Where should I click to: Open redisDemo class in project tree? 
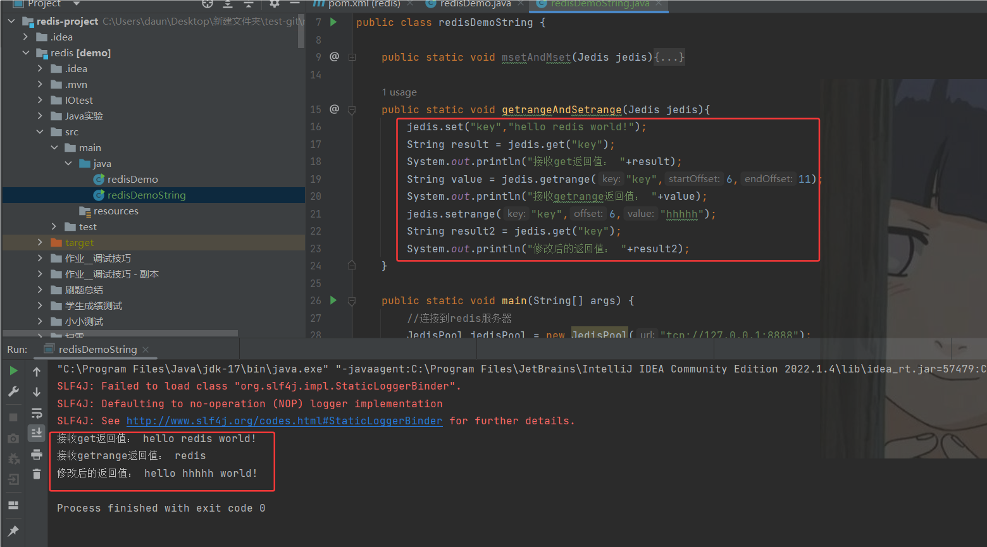(x=133, y=179)
